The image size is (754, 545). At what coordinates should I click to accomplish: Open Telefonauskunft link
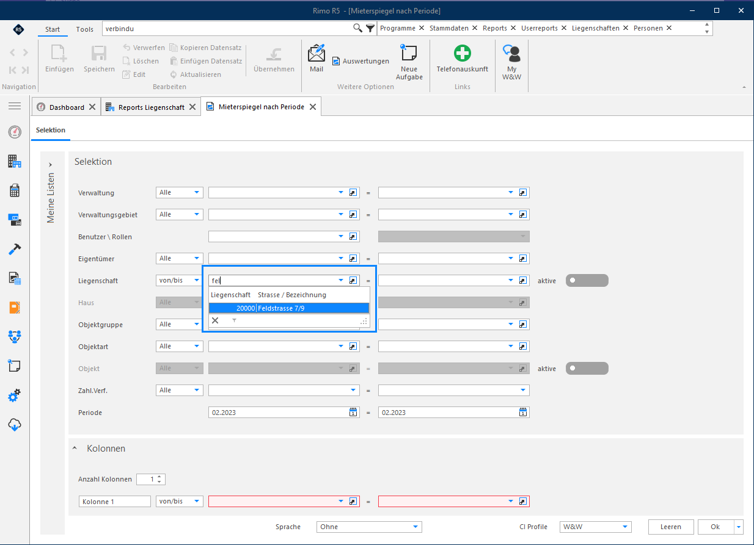click(462, 58)
